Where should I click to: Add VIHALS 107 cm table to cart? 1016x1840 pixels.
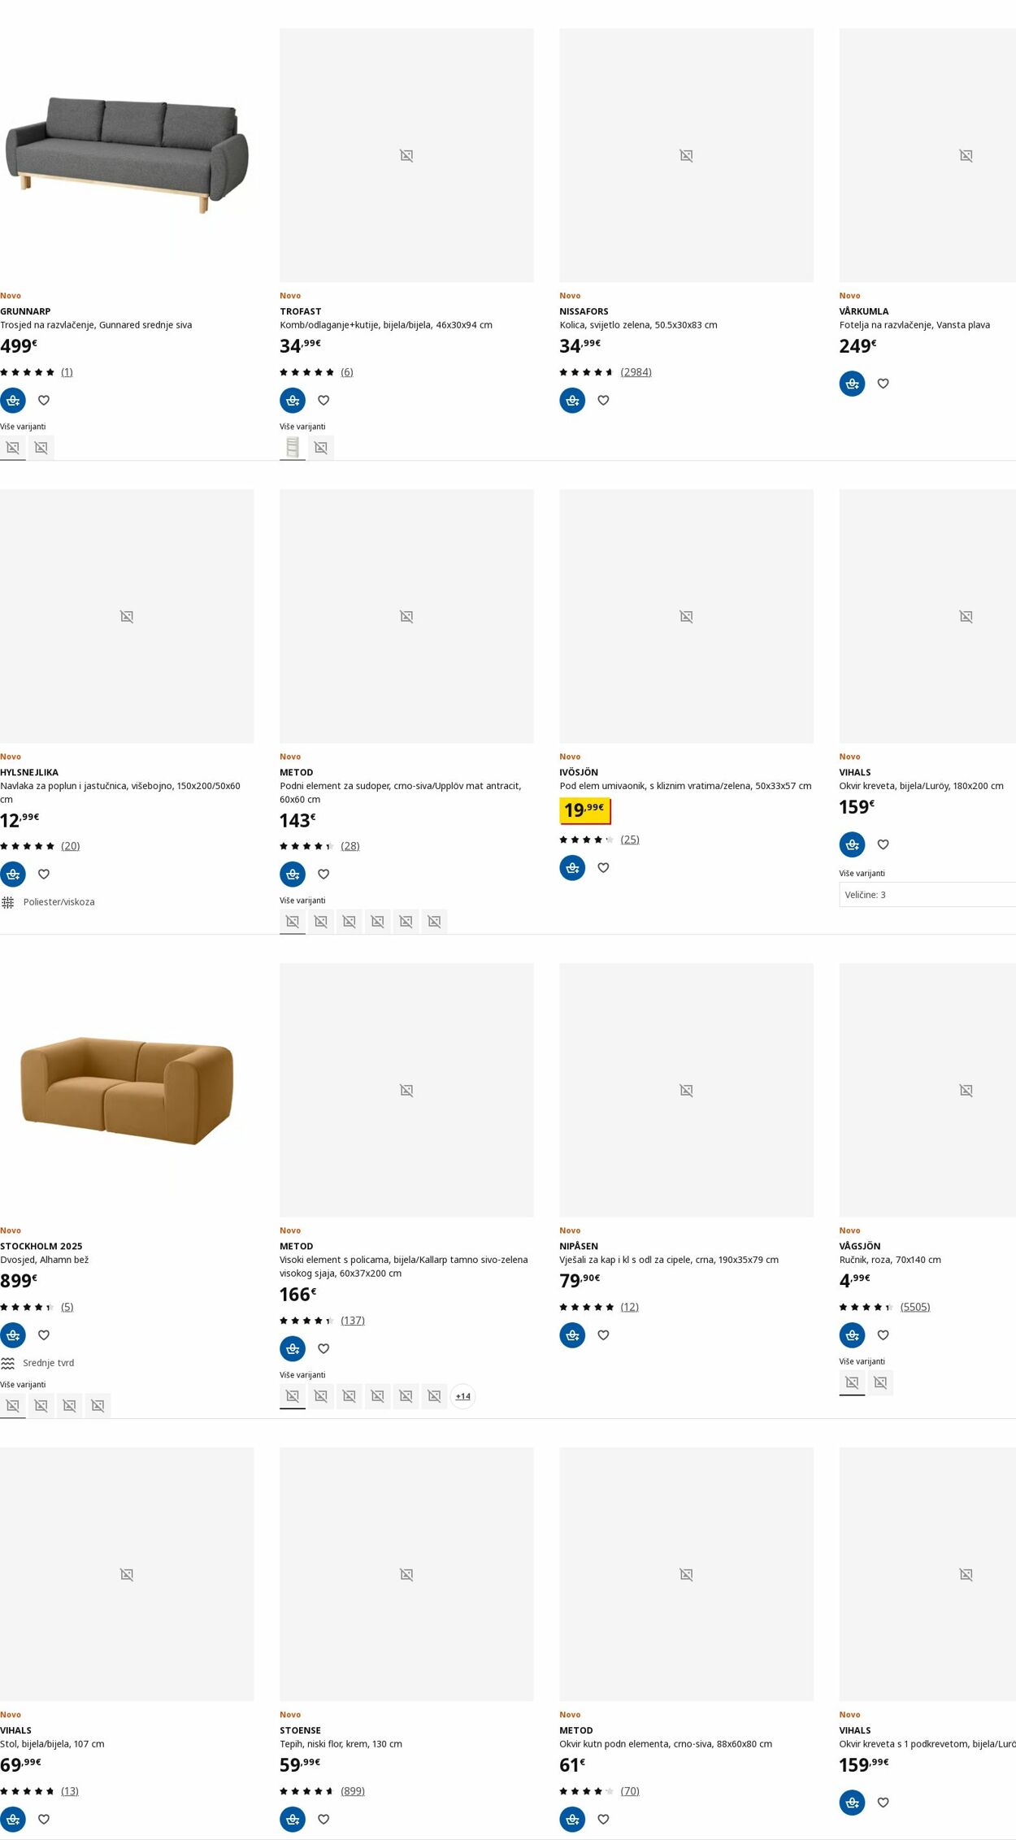pos(13,1819)
